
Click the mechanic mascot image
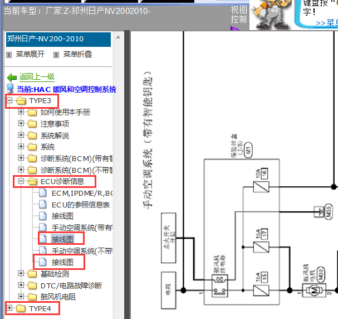pos(271,14)
